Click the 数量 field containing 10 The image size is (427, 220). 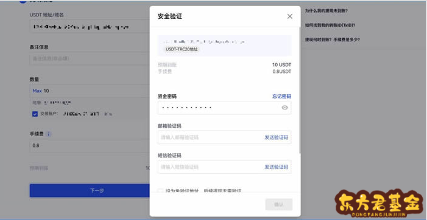[x=90, y=91]
